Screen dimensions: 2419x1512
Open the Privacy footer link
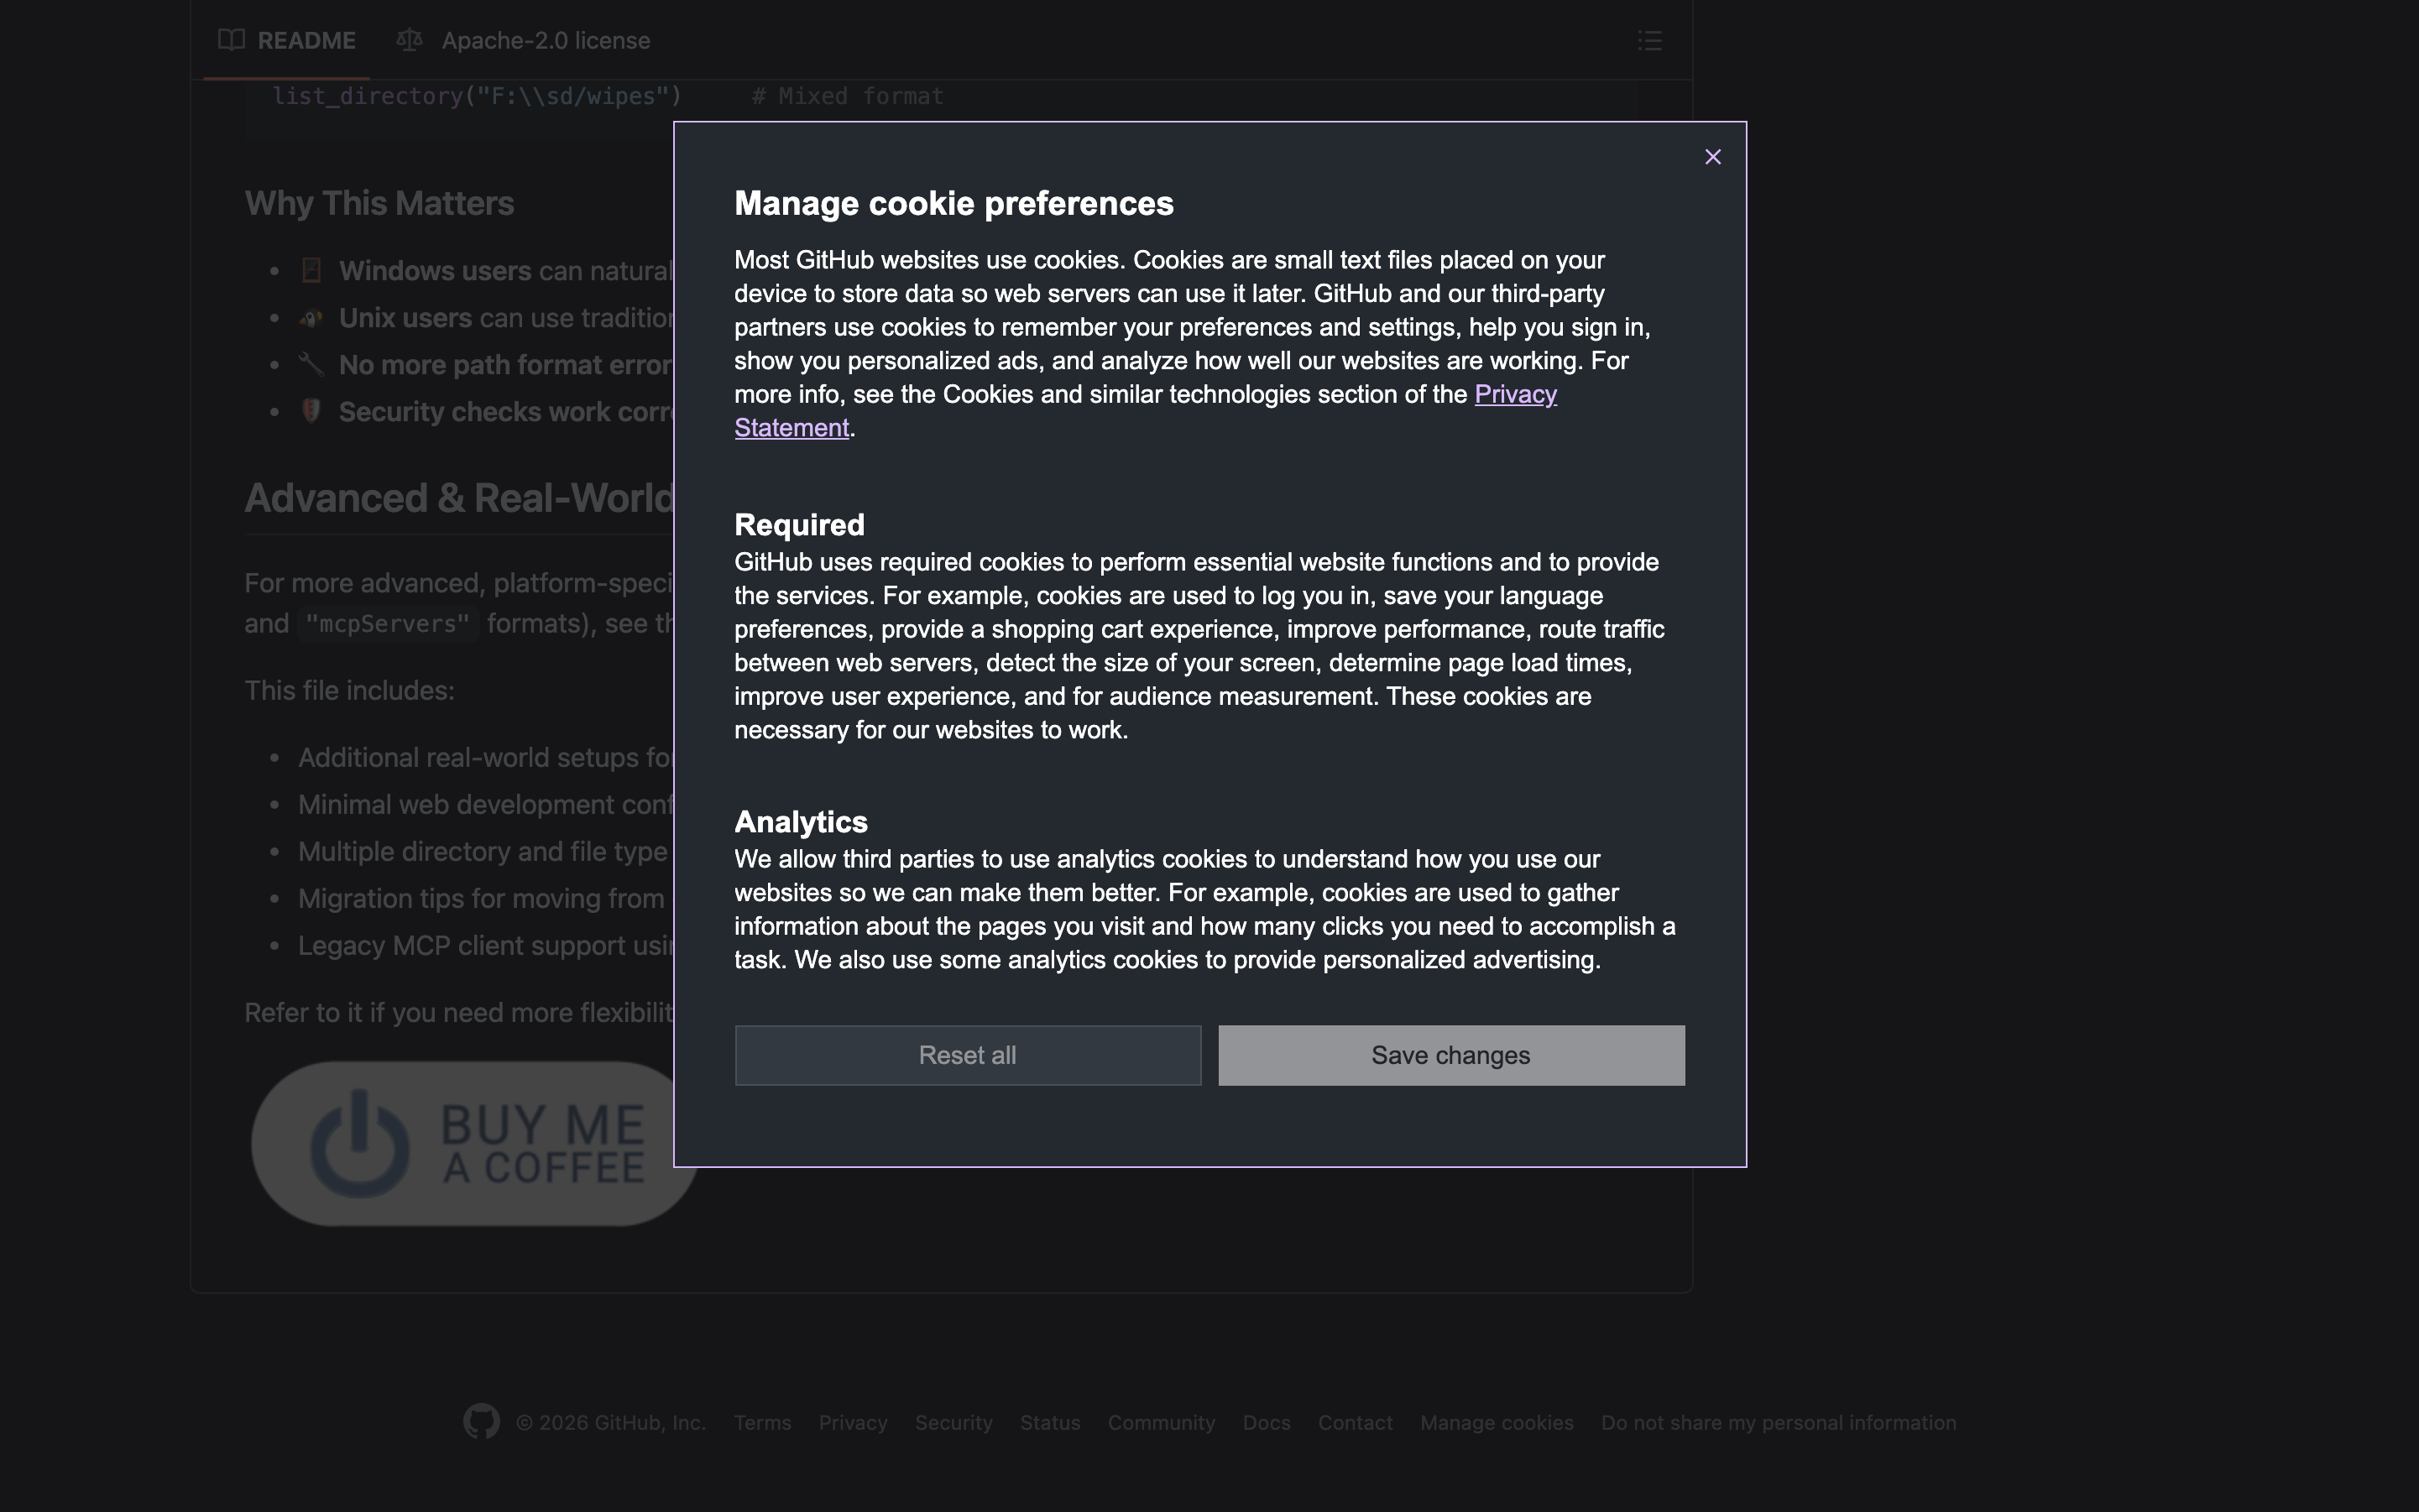coord(852,1422)
